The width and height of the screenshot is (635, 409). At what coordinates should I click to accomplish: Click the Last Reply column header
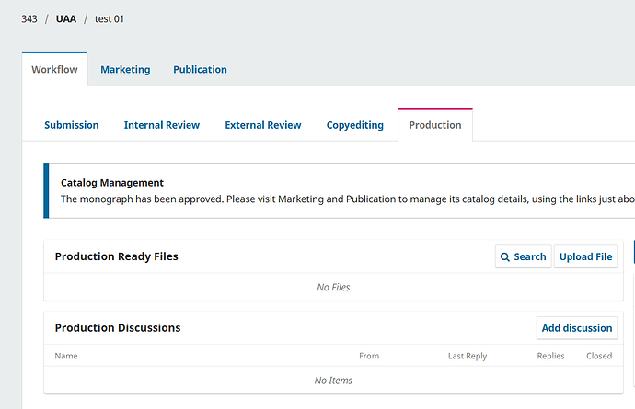[x=468, y=356]
